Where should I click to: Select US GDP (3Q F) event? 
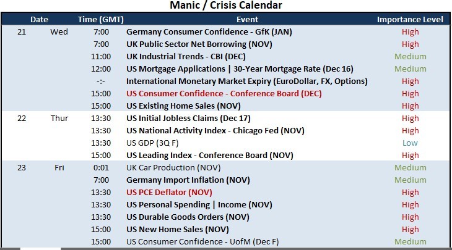coord(152,143)
